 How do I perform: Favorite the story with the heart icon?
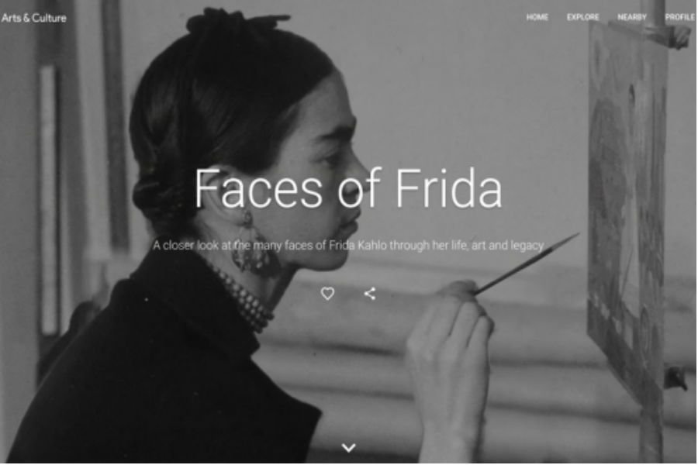(x=327, y=294)
